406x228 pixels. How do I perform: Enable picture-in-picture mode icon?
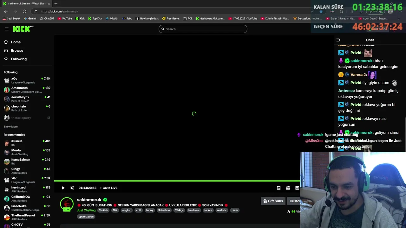[x=278, y=188]
